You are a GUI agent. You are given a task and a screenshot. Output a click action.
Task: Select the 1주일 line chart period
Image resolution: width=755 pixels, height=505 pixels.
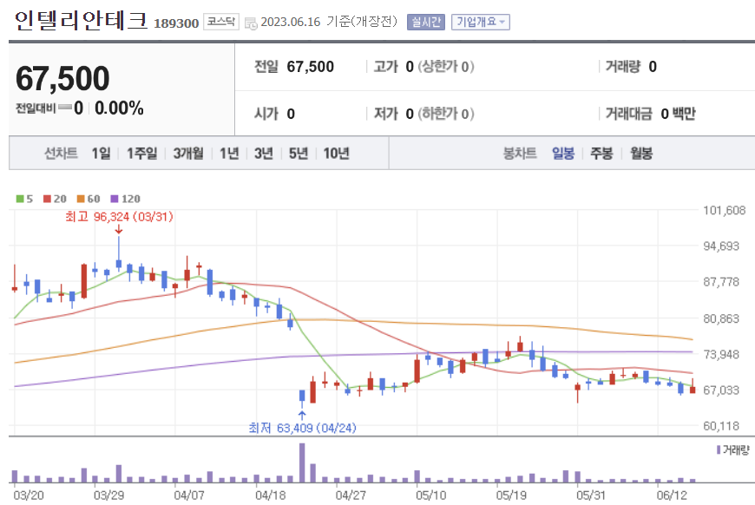[142, 154]
